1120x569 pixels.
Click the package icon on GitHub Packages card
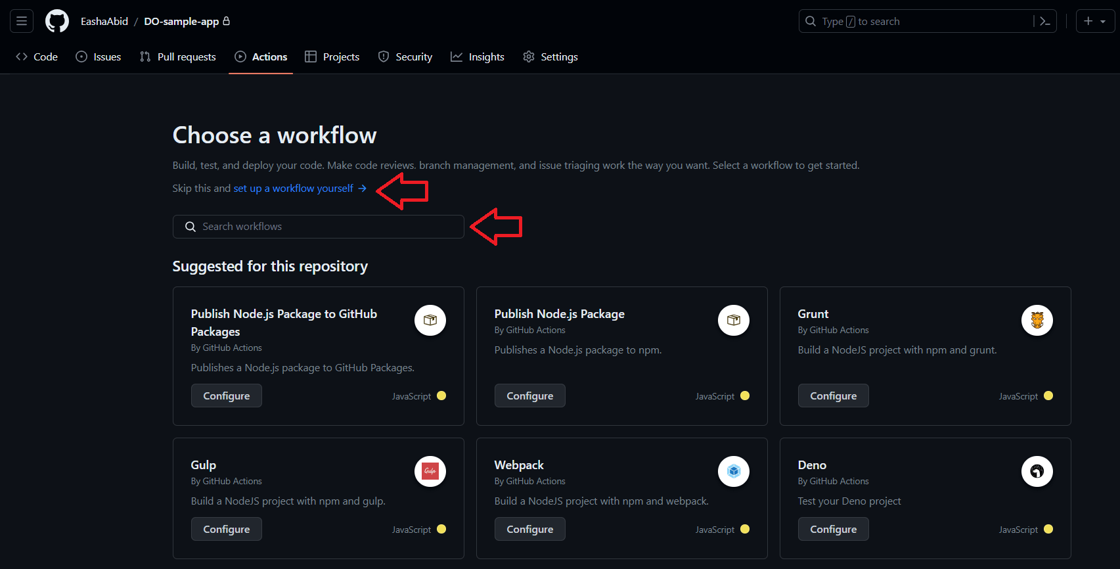430,320
